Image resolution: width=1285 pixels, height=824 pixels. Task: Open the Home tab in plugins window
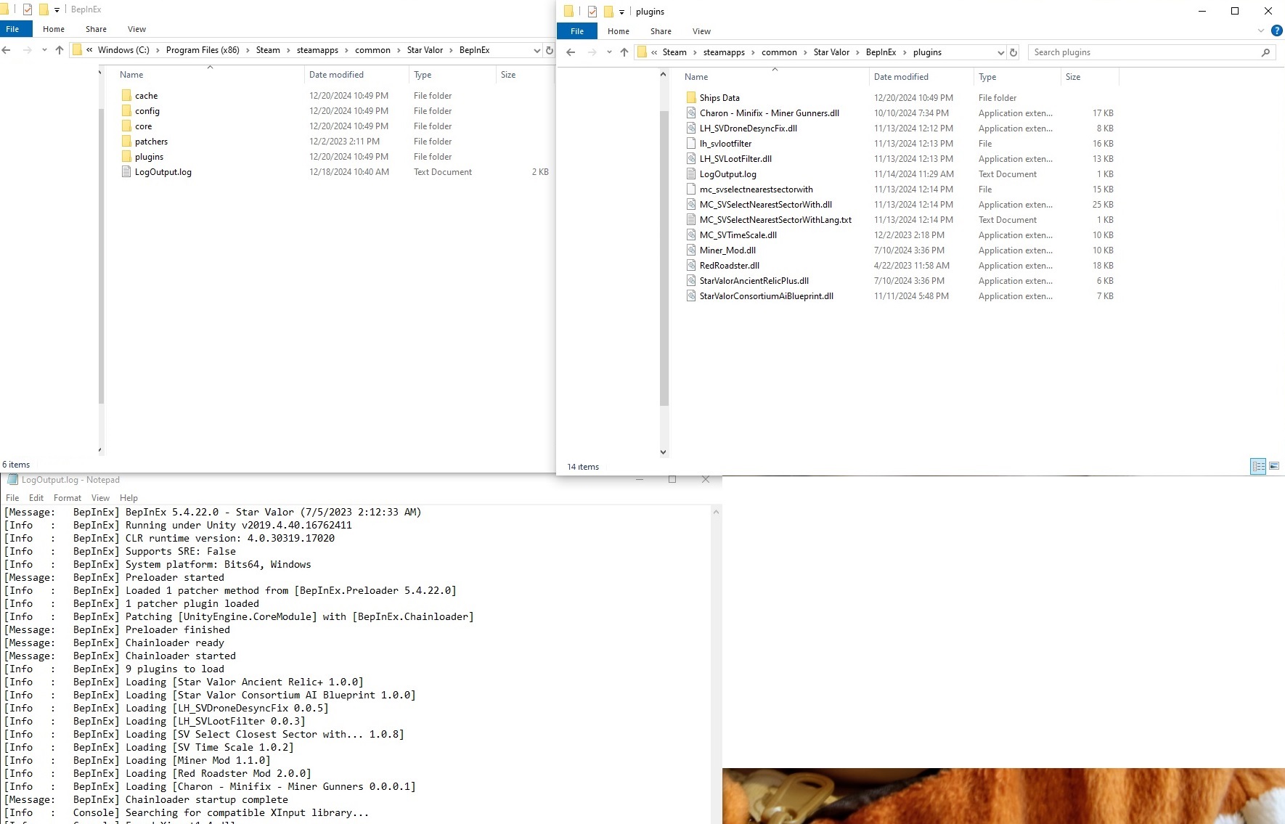[x=619, y=31]
